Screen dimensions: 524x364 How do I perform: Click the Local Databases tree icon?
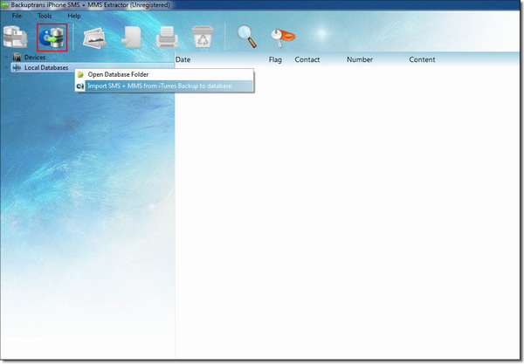(17, 67)
